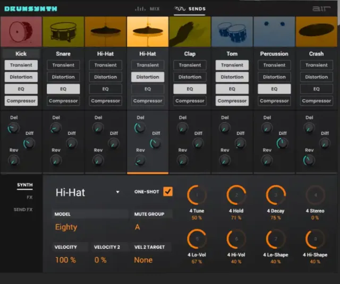Toggle Tom Transient effect

coord(232,65)
